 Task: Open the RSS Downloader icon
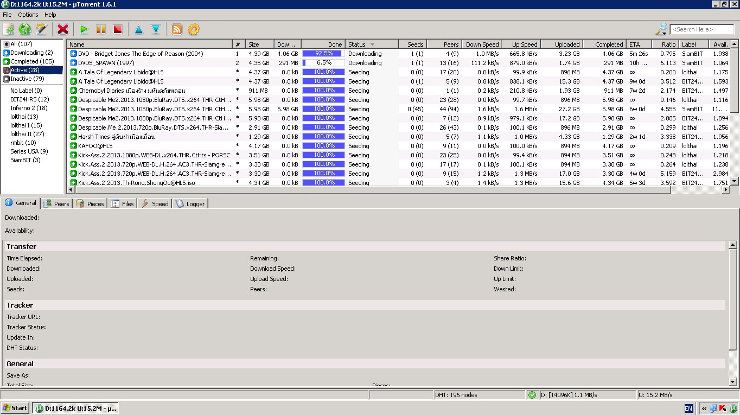coord(177,29)
